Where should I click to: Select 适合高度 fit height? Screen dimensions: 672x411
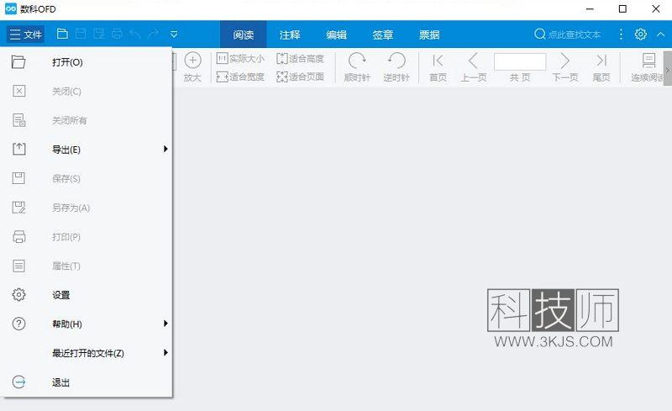[x=300, y=58]
